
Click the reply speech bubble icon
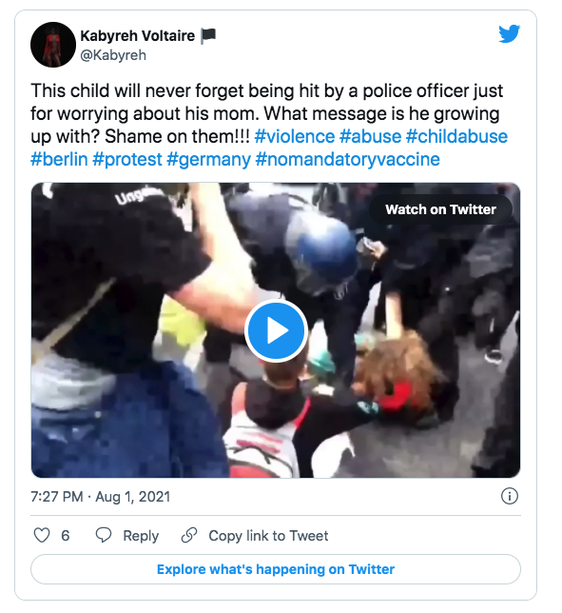104,535
